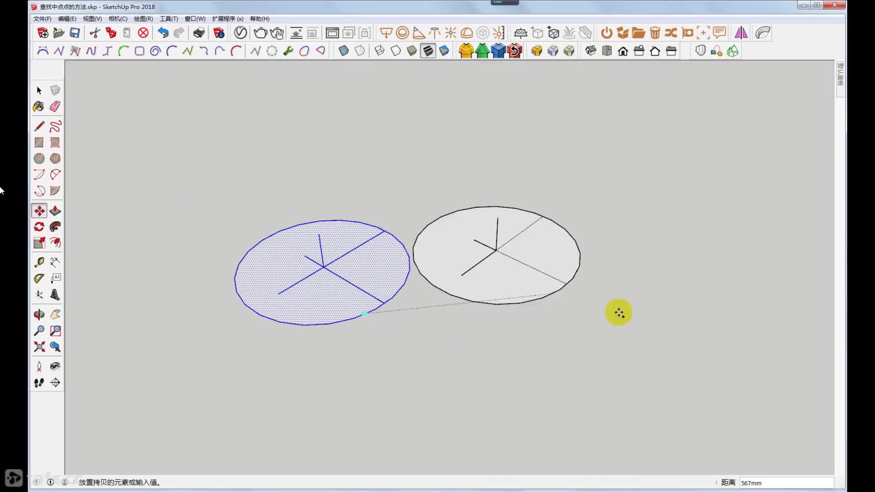The height and width of the screenshot is (492, 875).
Task: Activate the Move tool
Action: pyautogui.click(x=39, y=211)
